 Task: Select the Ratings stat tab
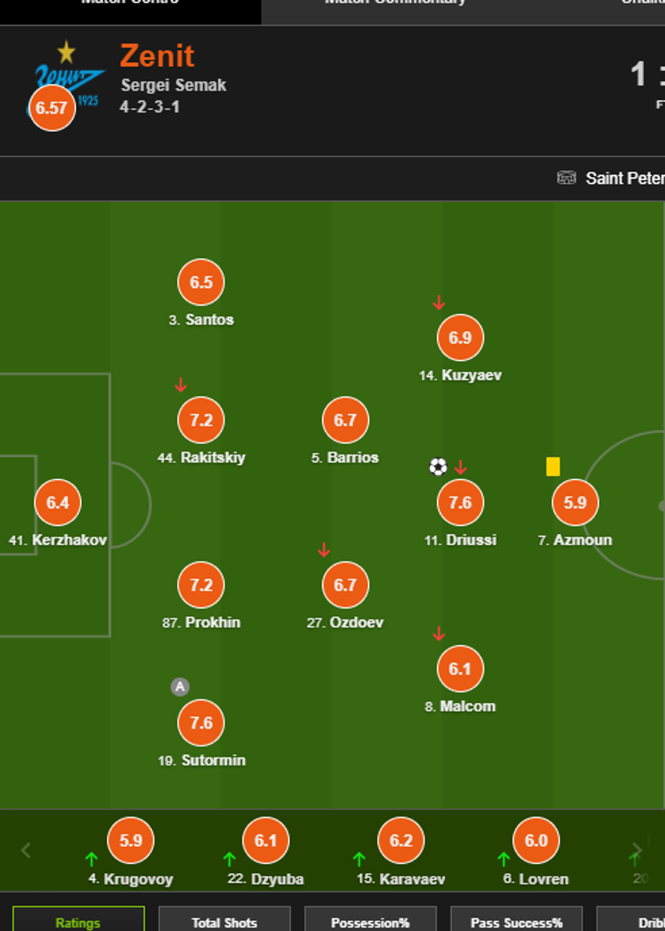pyautogui.click(x=78, y=922)
